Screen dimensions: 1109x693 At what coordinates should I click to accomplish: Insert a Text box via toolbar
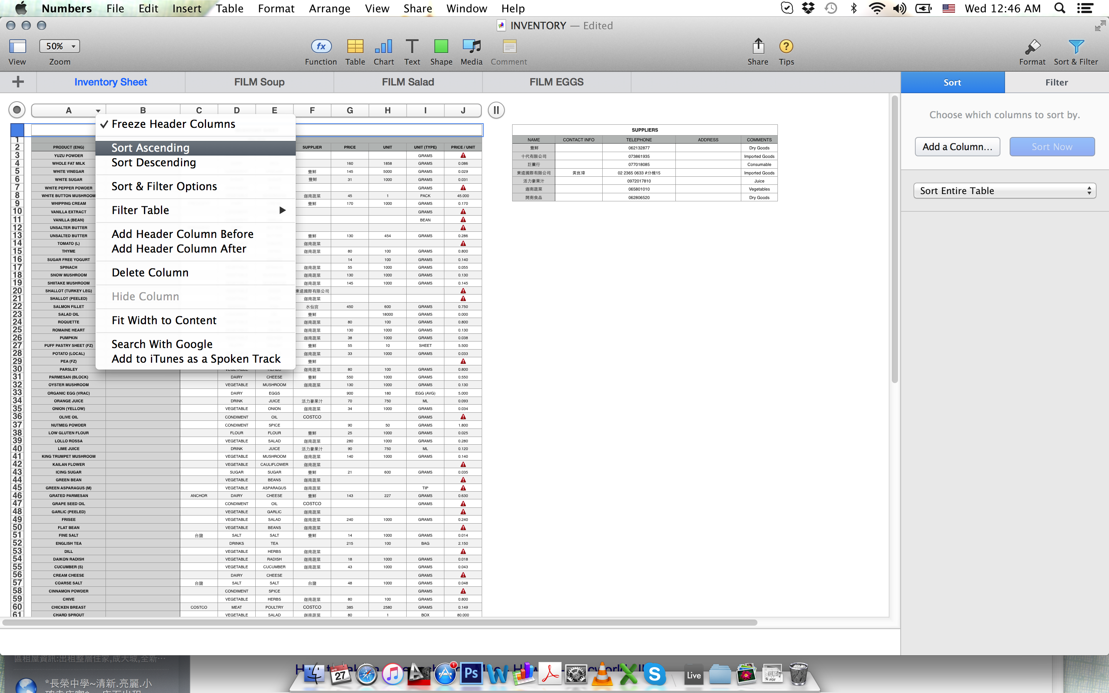click(412, 47)
